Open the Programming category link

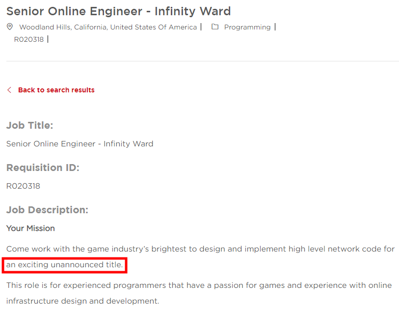pyautogui.click(x=247, y=27)
